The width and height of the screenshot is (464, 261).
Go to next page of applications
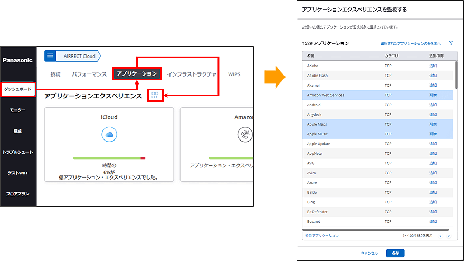(x=449, y=236)
